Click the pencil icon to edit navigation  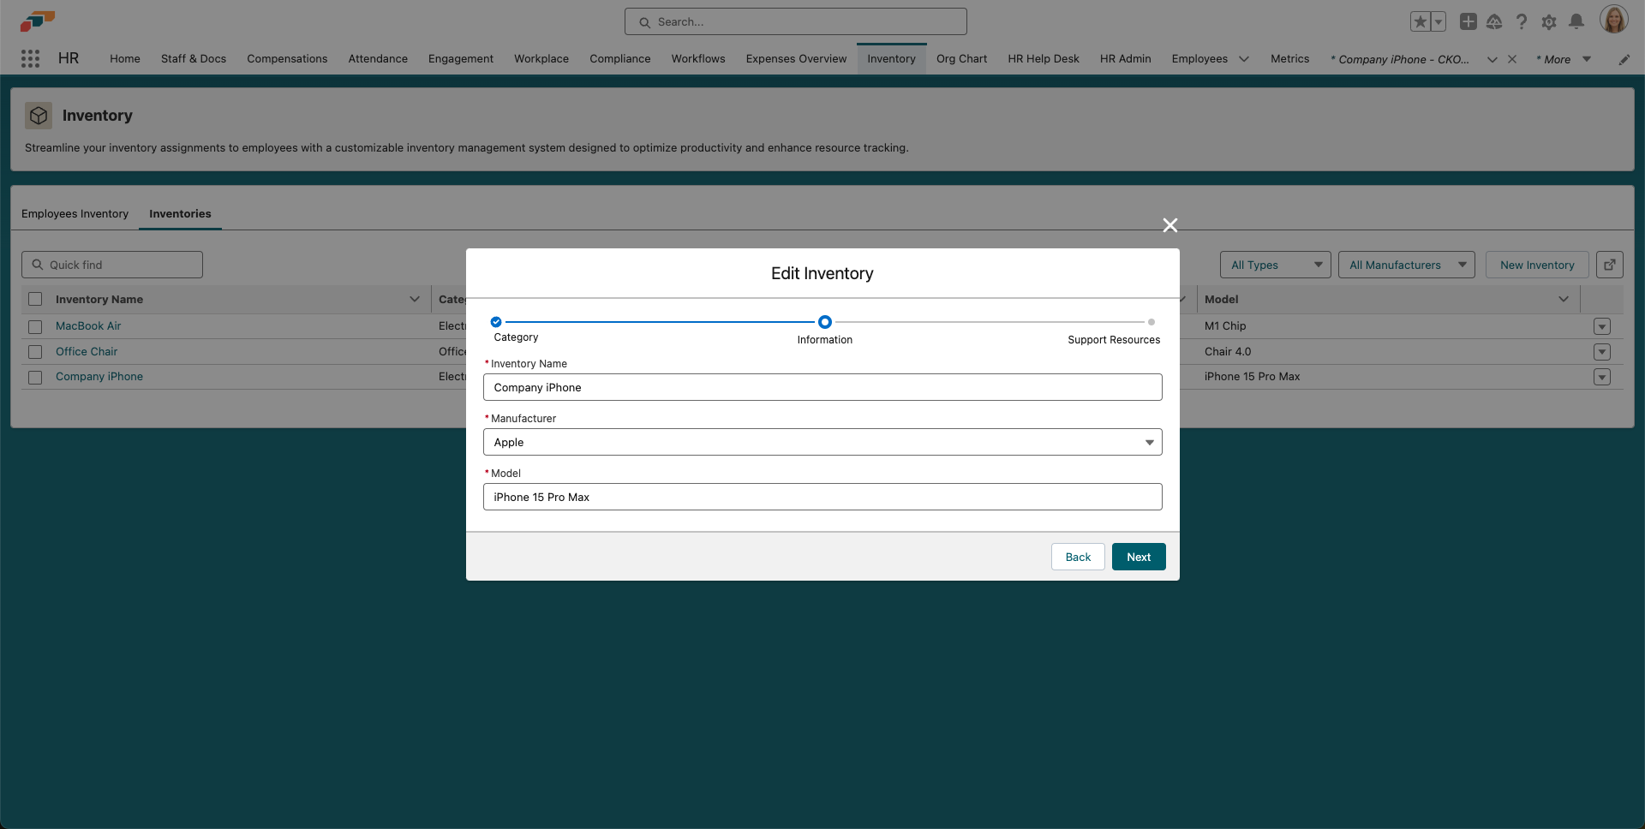point(1624,59)
